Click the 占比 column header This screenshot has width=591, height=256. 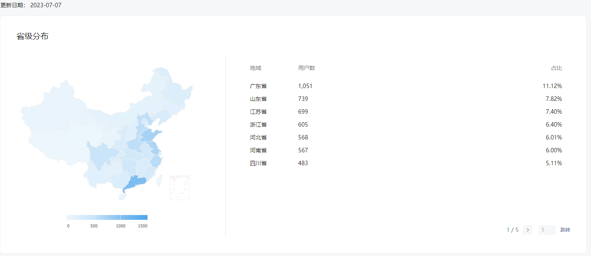coord(556,68)
